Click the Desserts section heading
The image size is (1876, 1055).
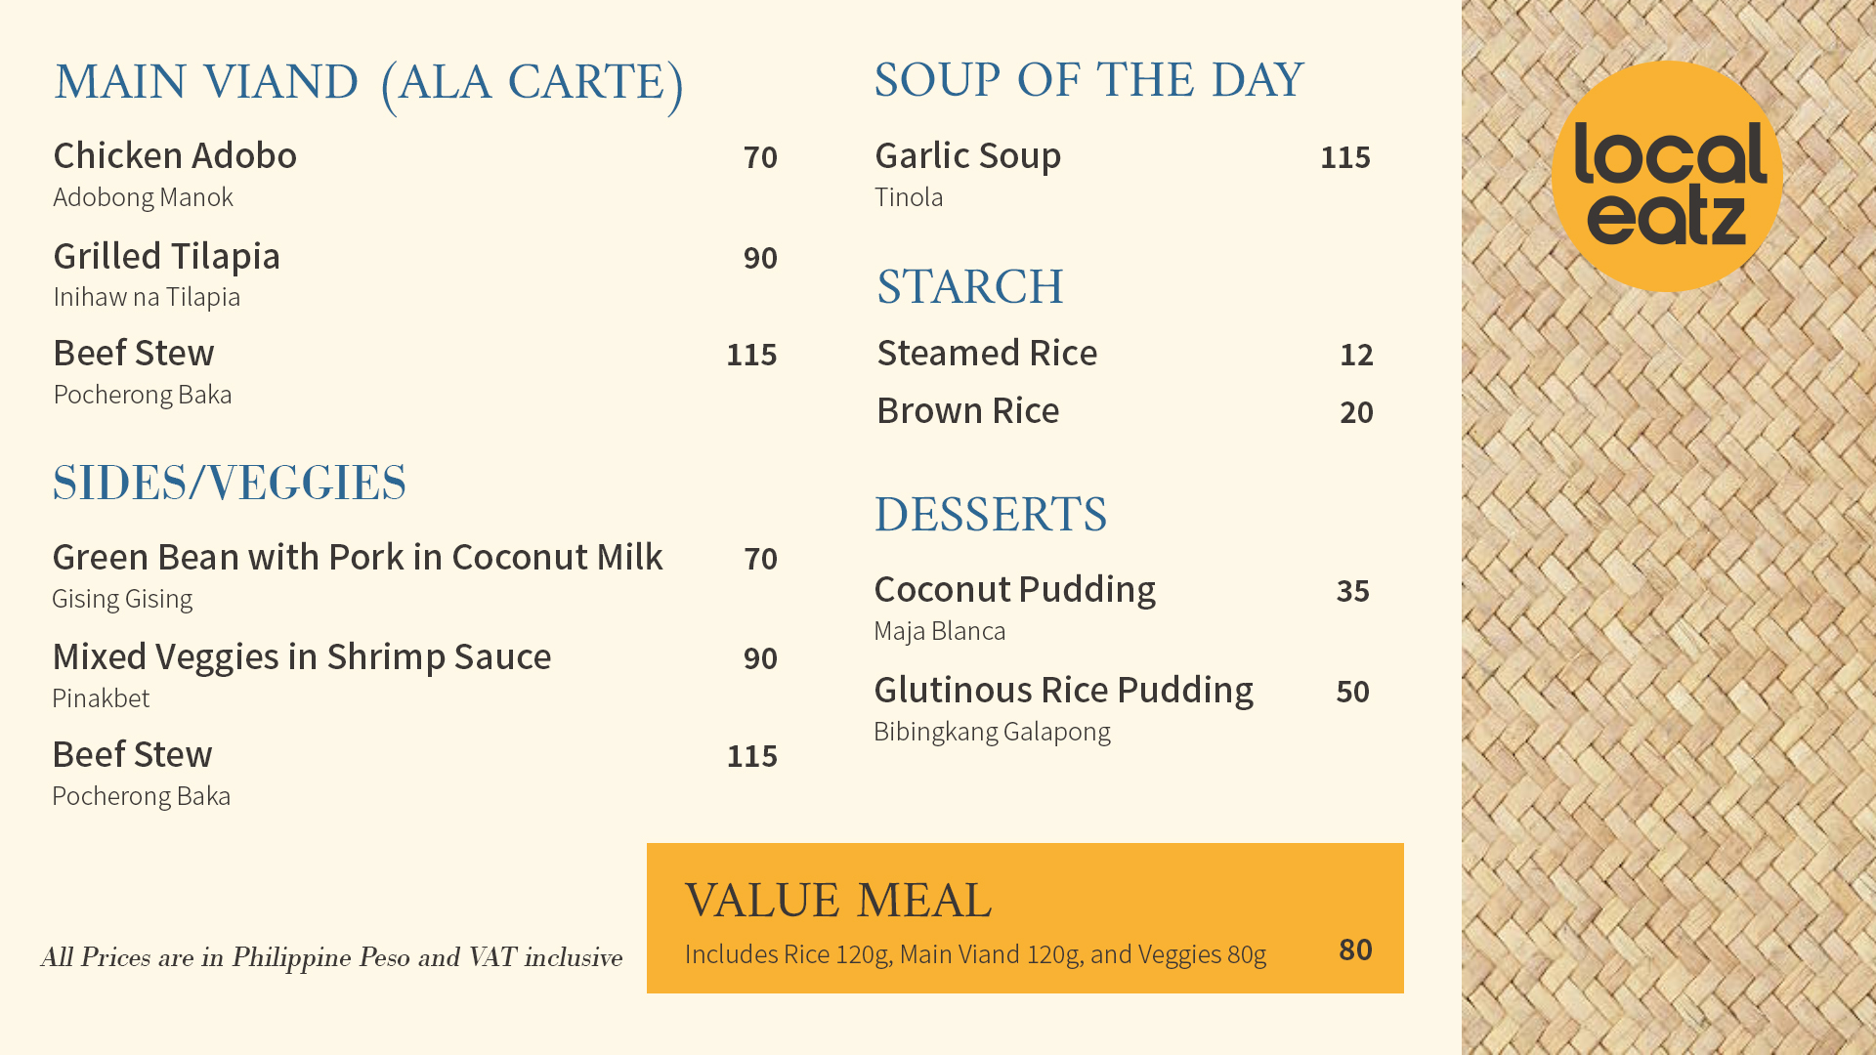click(x=990, y=515)
